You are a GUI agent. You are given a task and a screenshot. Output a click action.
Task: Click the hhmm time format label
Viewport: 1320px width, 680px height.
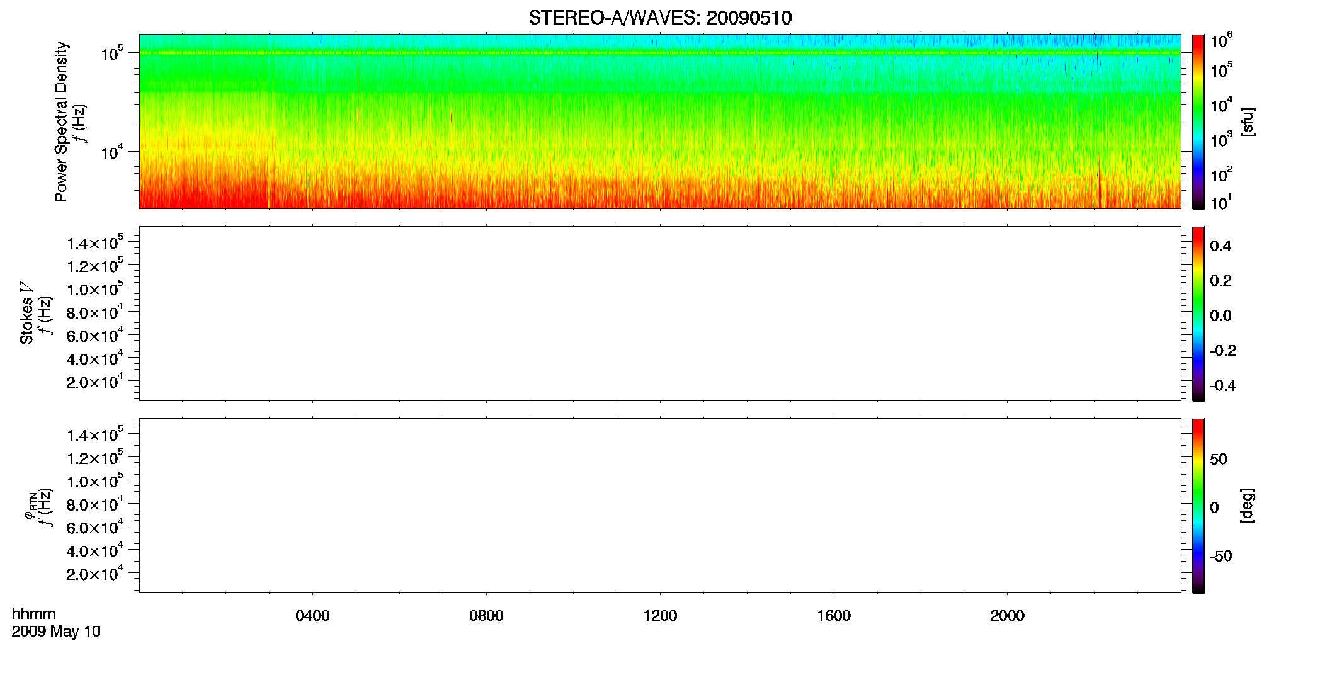[x=34, y=614]
